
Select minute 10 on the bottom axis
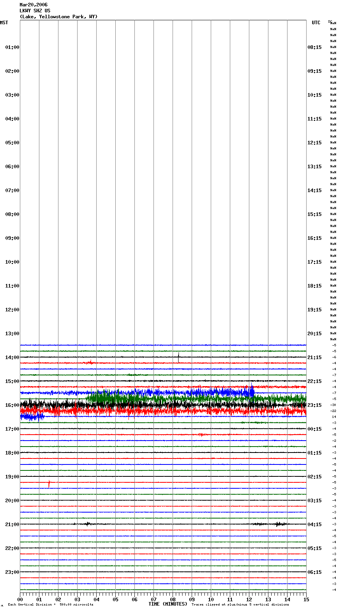pos(211,599)
